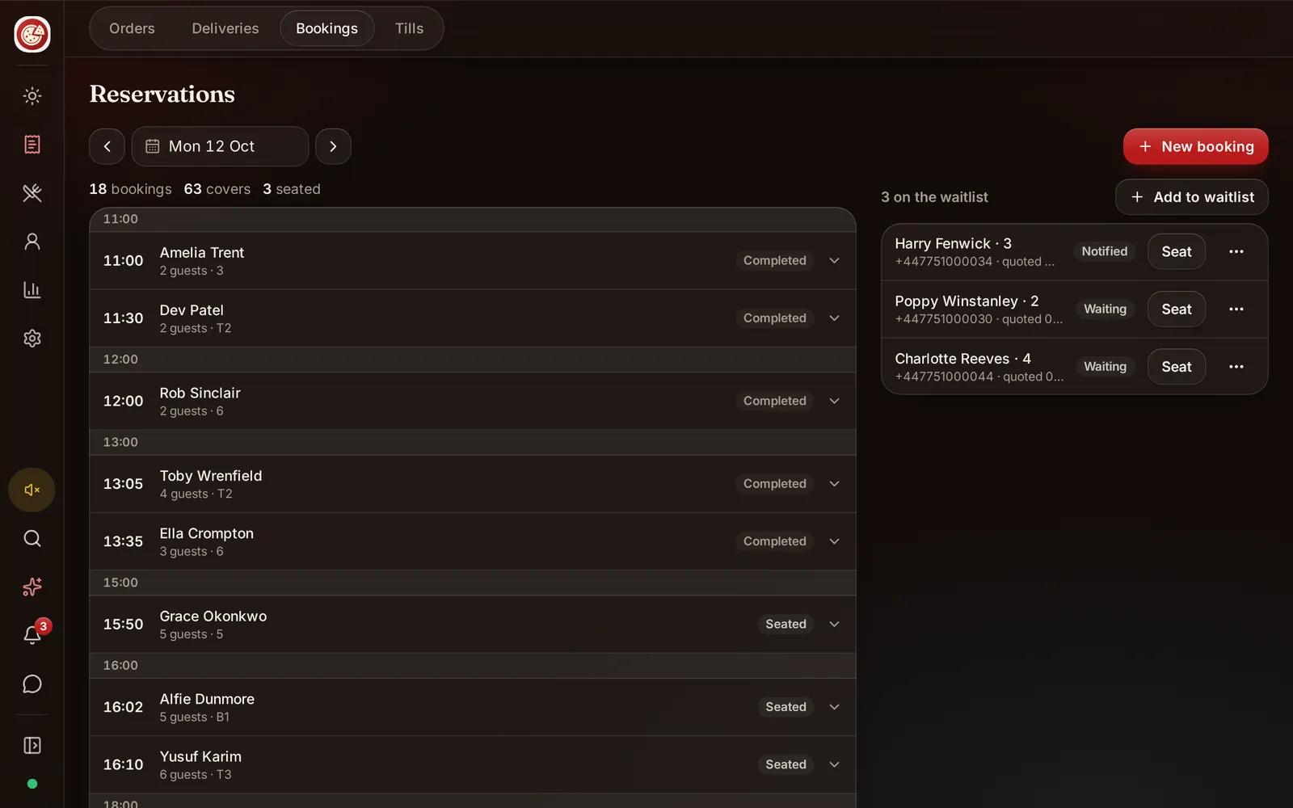
Task: Expand Rob Sinclair booking chevron
Action: (x=835, y=402)
